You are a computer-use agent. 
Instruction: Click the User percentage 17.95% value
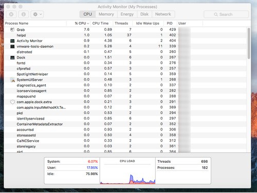point(92,167)
